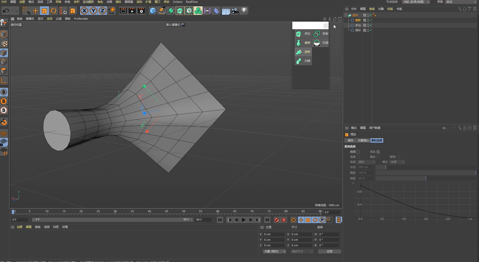Viewport: 479px width, 262px height.
Task: Activate the Rotate tool in the top toolbar
Action: click(53, 10)
